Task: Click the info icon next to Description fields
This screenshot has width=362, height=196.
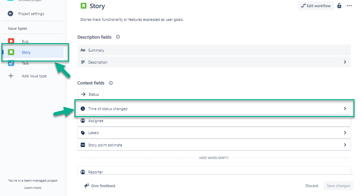Action: click(x=118, y=37)
